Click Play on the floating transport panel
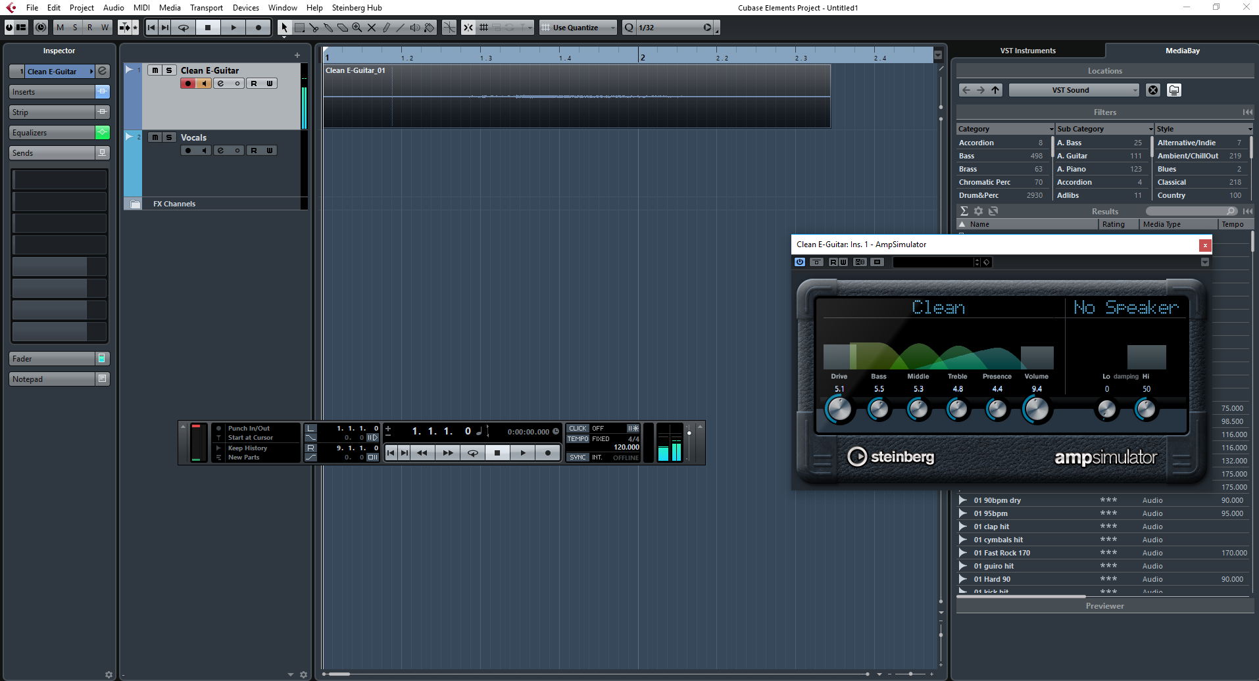This screenshot has width=1259, height=681. pyautogui.click(x=523, y=452)
